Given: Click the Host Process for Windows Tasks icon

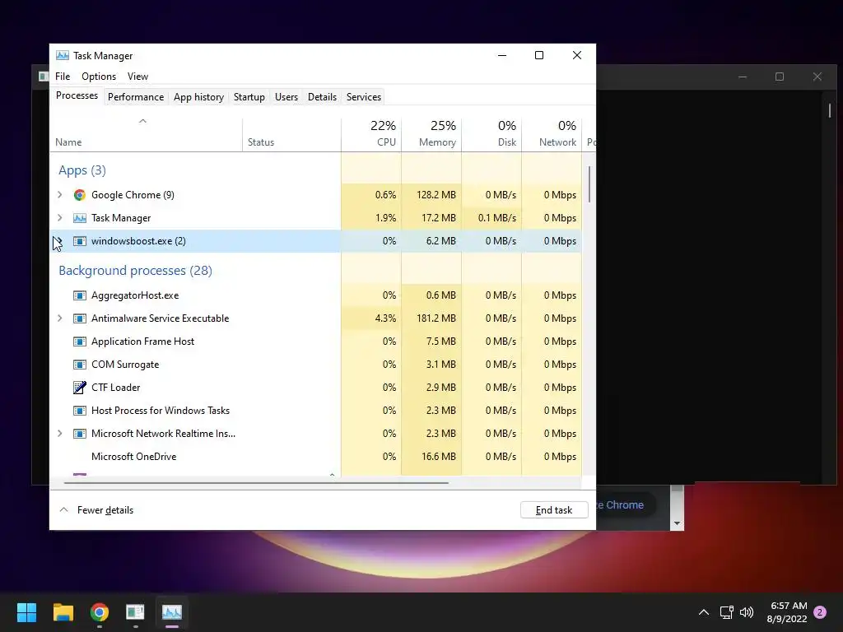Looking at the screenshot, I should click(x=80, y=411).
